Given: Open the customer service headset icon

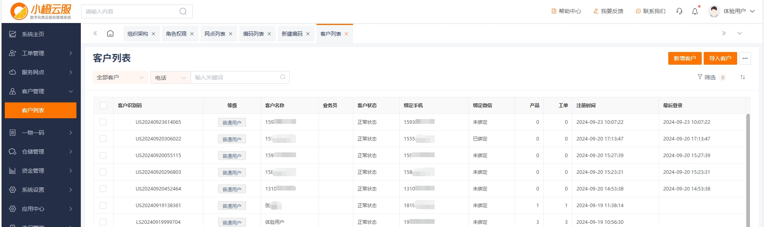Looking at the screenshot, I should click(679, 12).
